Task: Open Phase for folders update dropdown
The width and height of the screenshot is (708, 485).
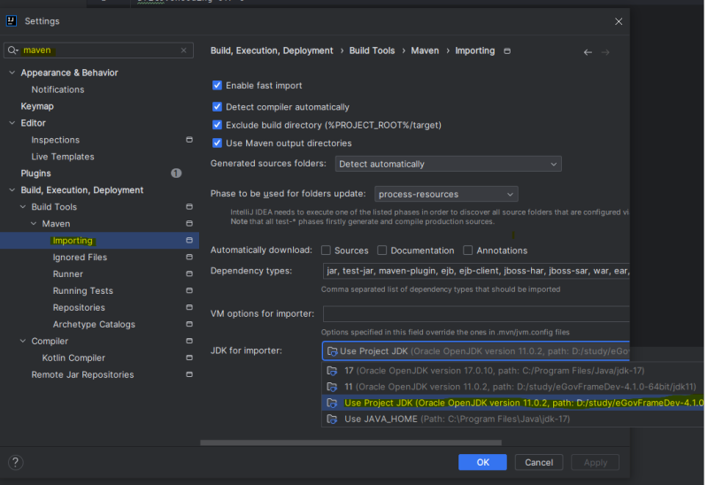Action: point(446,194)
